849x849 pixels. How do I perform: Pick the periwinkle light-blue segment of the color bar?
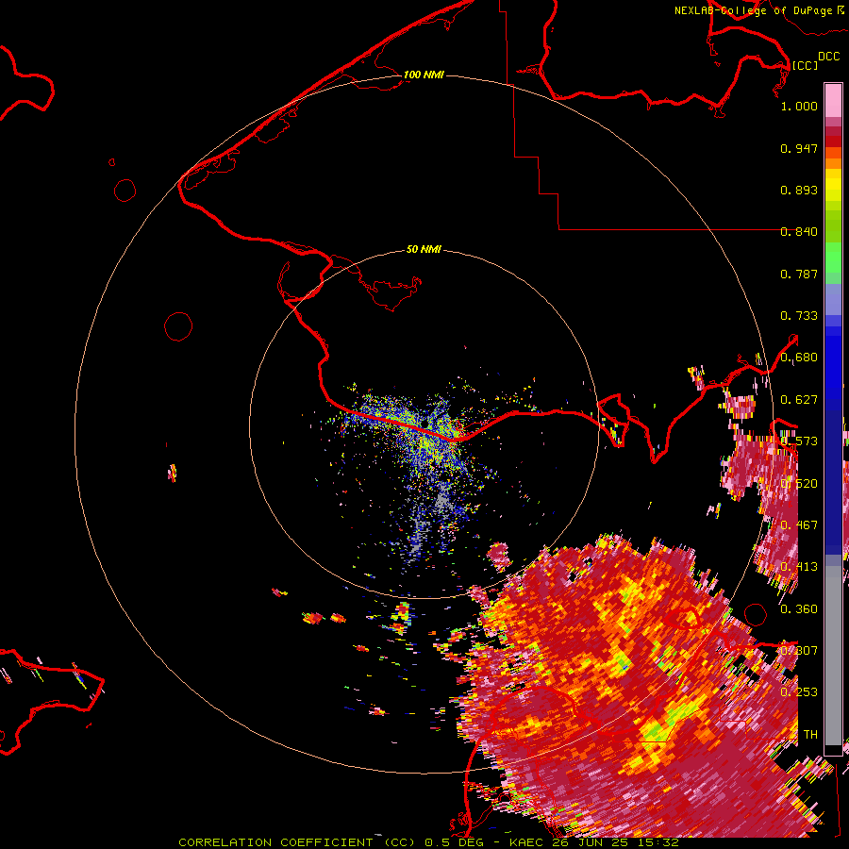point(833,299)
